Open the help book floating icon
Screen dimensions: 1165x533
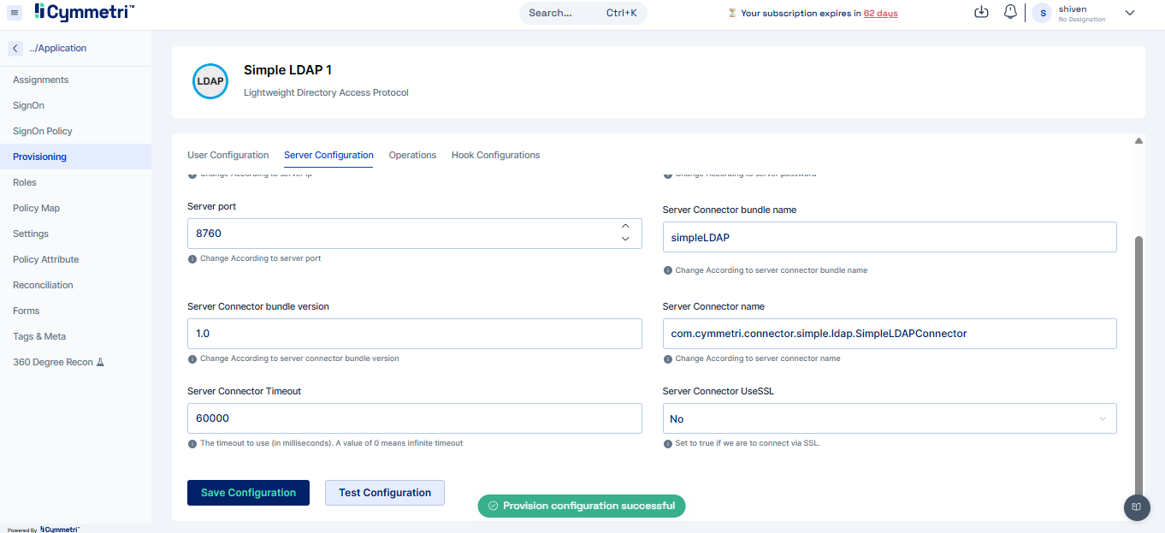click(x=1136, y=506)
